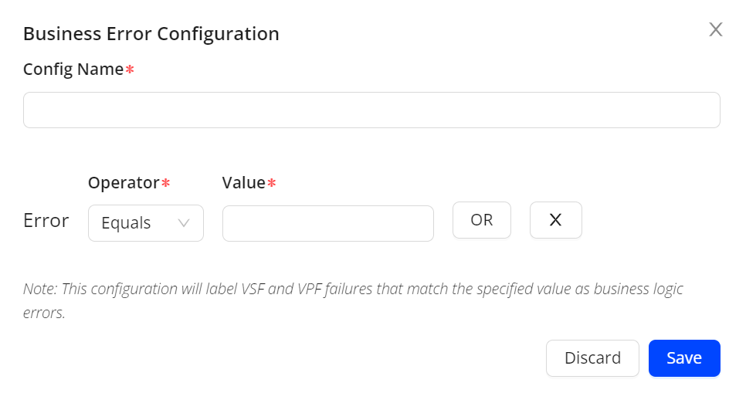Screen dimensions: 746x393
Task: Click the red asterisk next to Operator
Action: [x=165, y=184]
